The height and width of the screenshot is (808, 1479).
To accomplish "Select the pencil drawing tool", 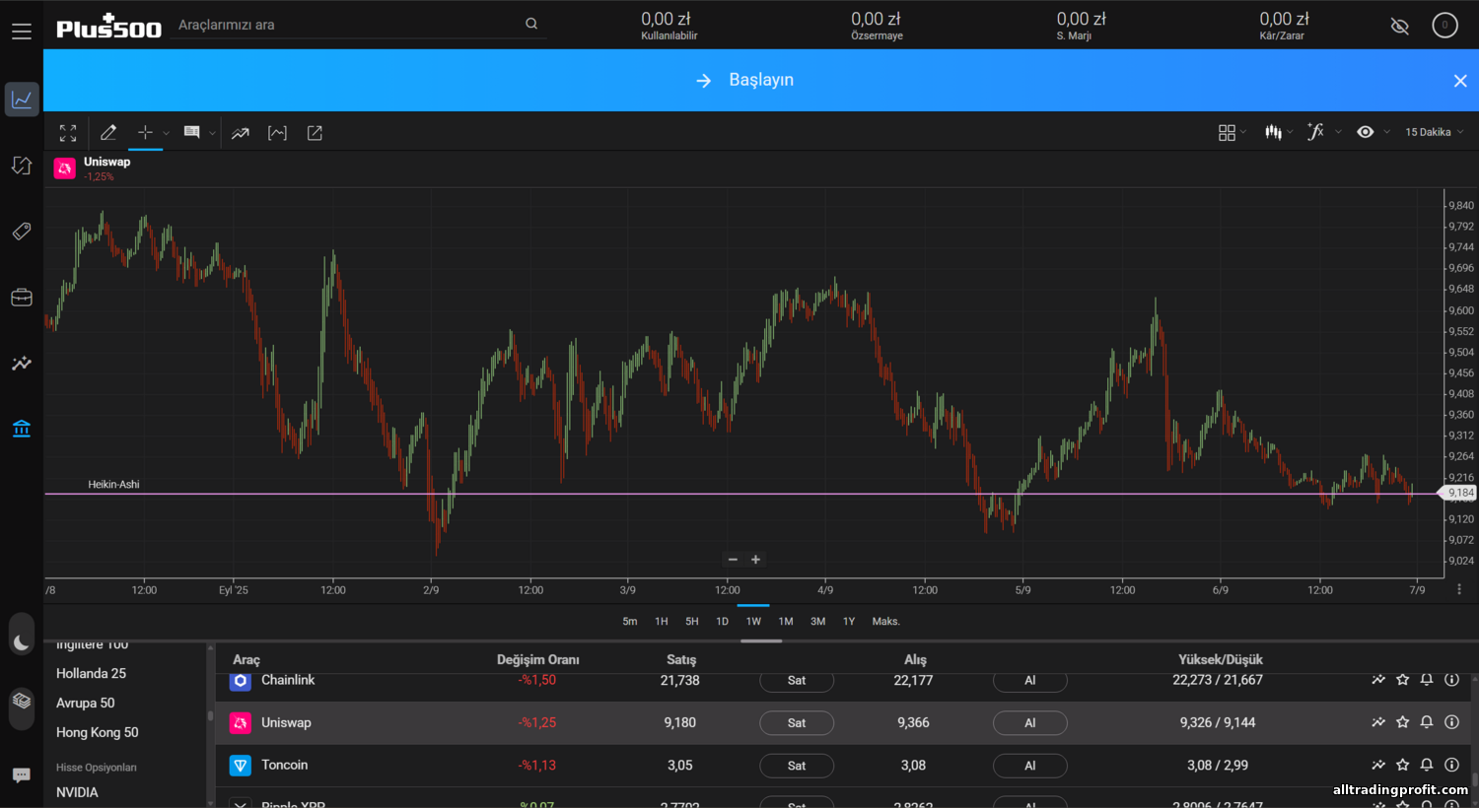I will [108, 133].
